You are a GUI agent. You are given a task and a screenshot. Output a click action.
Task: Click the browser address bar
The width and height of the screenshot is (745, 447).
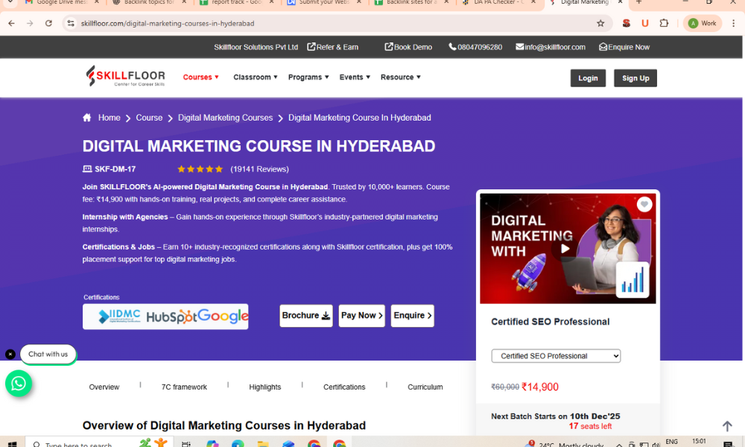point(335,23)
